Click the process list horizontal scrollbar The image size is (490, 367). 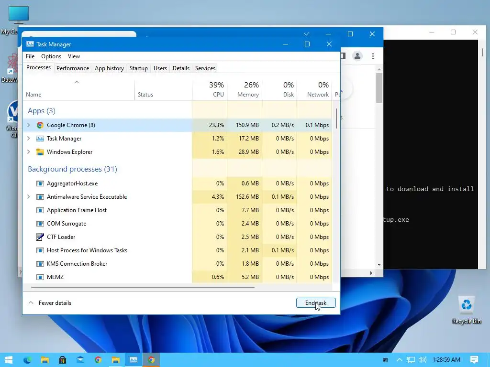[x=143, y=287]
